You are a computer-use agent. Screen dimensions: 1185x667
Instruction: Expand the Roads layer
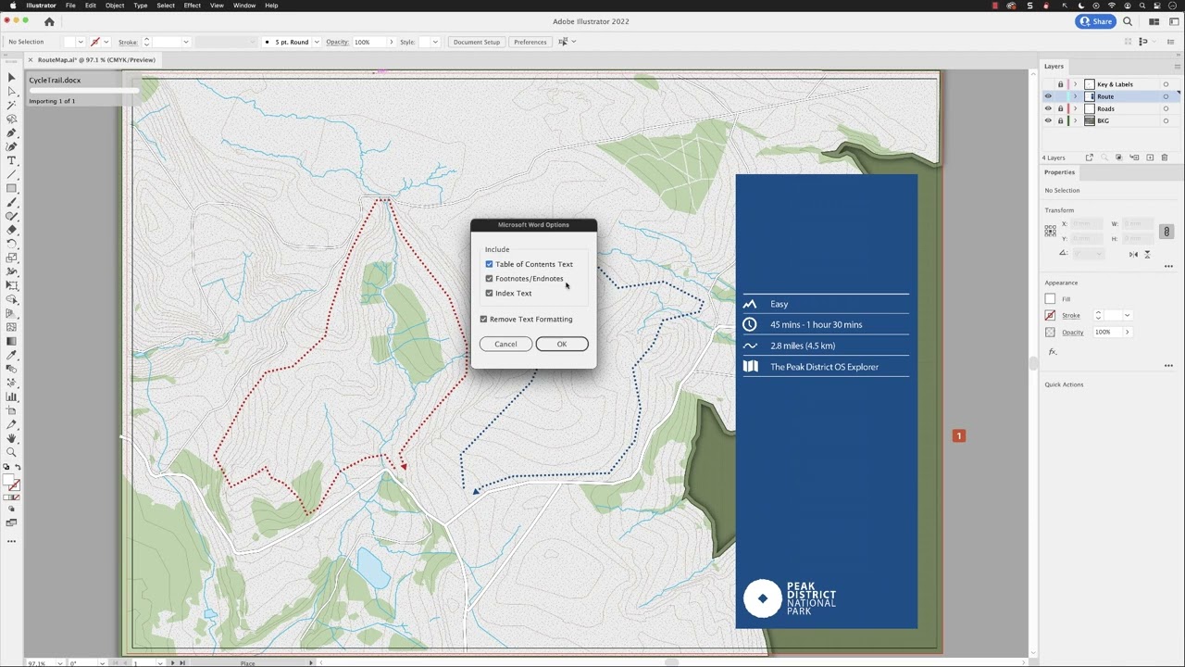pos(1075,108)
